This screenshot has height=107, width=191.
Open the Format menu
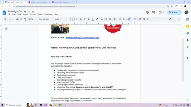coord(33,14)
